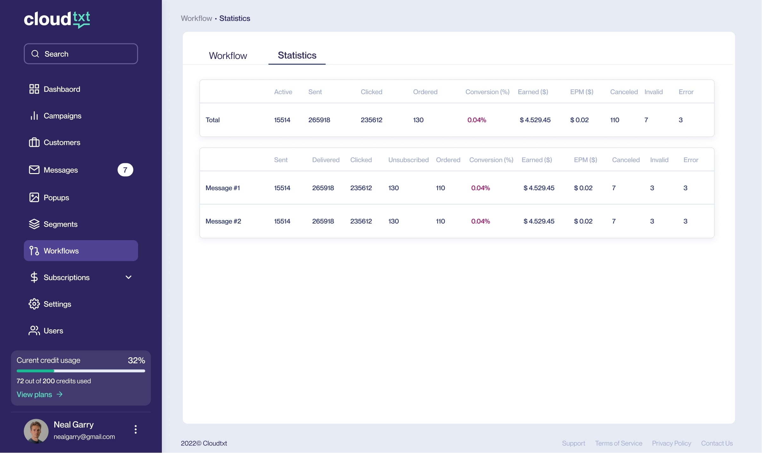Open the Messages envelope icon
762x453 pixels.
(x=34, y=170)
